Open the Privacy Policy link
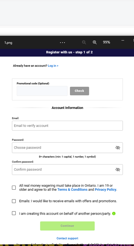The width and height of the screenshot is (134, 246). tap(105, 189)
